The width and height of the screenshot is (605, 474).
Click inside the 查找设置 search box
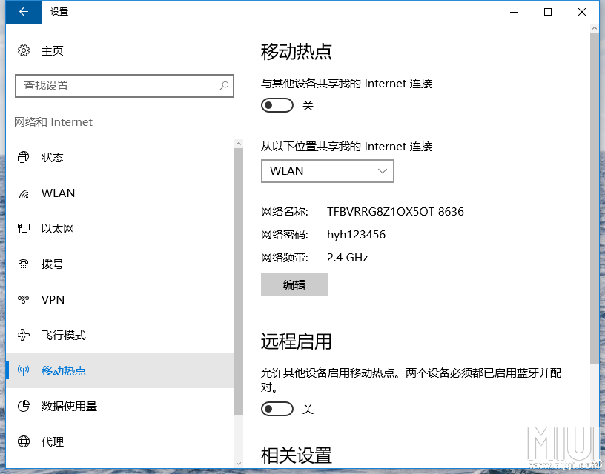coord(119,86)
